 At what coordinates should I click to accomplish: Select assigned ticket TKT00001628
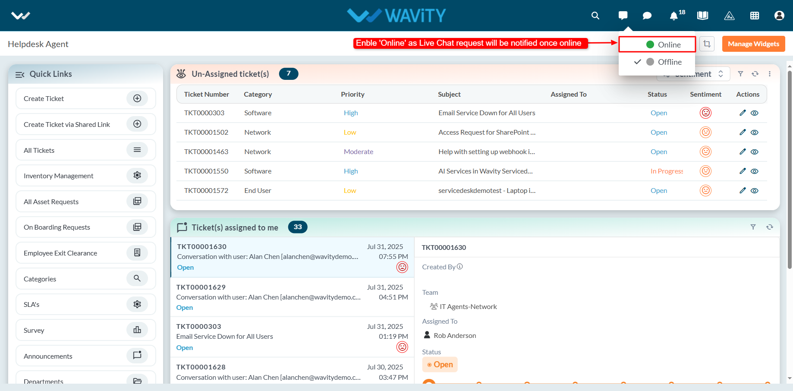[x=293, y=371]
